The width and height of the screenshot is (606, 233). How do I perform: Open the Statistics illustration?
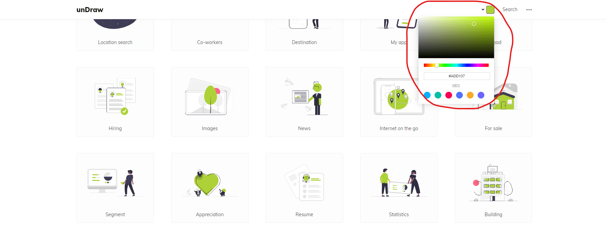399,188
